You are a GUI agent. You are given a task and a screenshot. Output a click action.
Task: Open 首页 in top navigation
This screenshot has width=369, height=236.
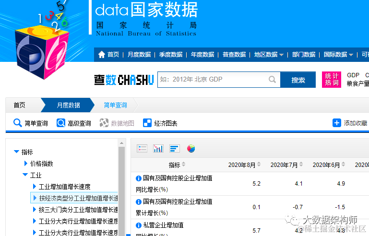(113, 55)
